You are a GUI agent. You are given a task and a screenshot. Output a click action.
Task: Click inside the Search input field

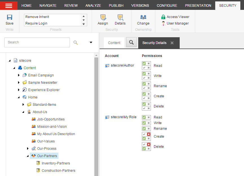tap(37, 43)
